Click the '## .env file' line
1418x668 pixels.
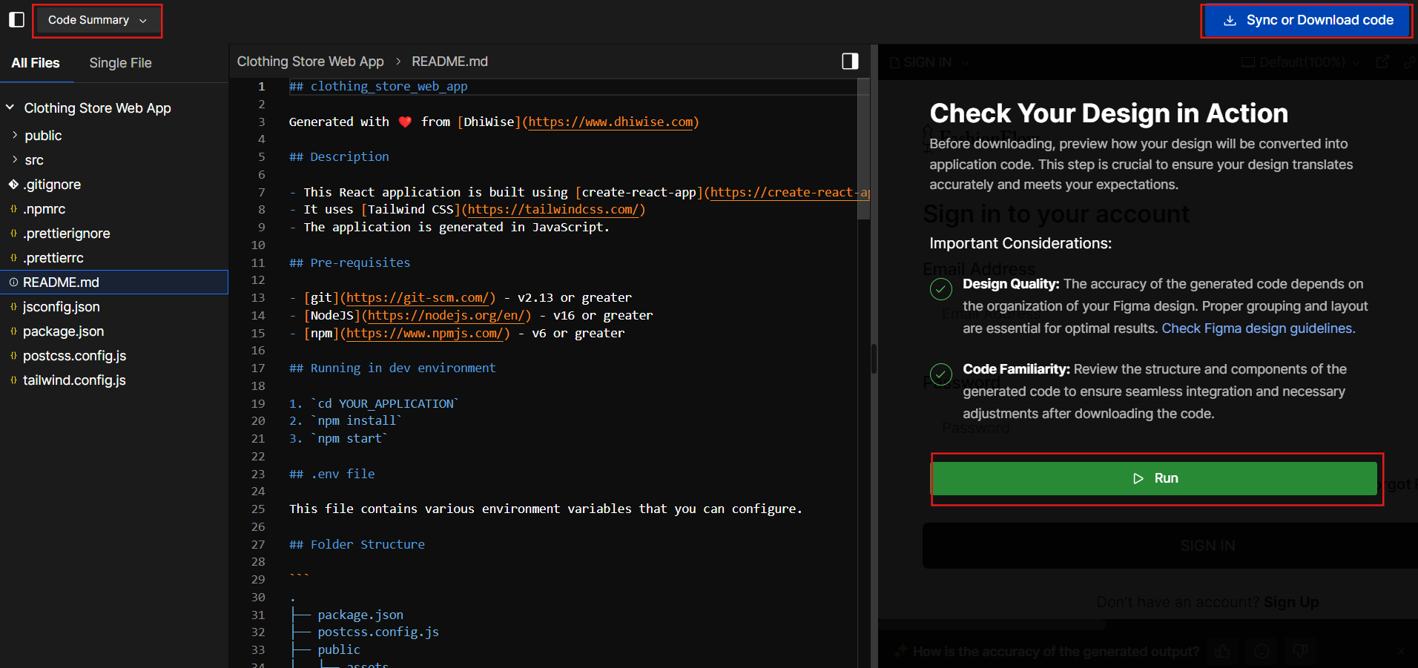(x=332, y=474)
